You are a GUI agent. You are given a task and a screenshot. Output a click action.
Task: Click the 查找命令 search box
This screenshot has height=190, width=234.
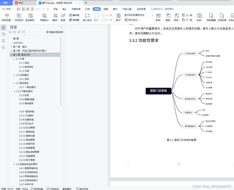click(x=162, y=9)
